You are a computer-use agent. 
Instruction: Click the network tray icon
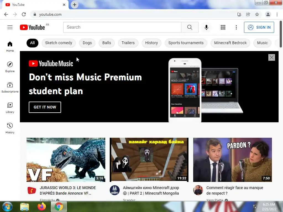coord(255,206)
